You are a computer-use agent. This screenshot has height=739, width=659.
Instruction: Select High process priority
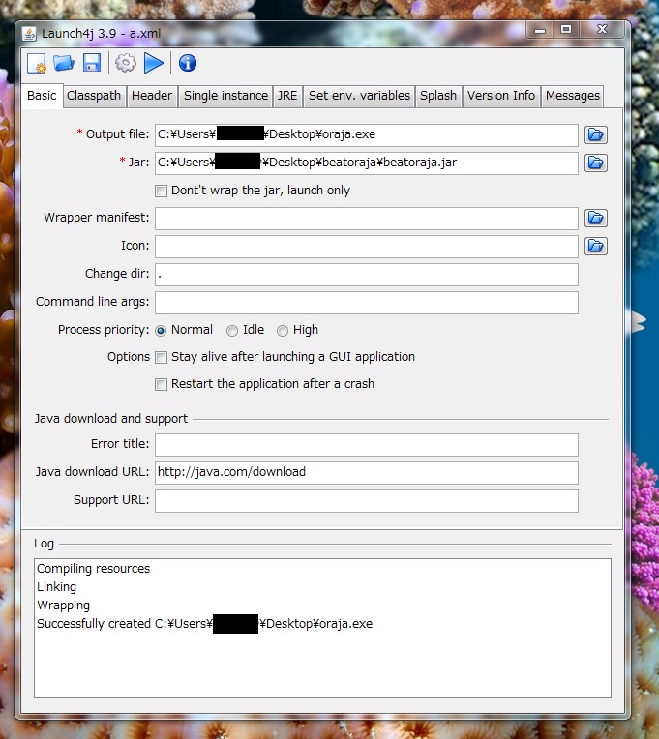coord(283,331)
